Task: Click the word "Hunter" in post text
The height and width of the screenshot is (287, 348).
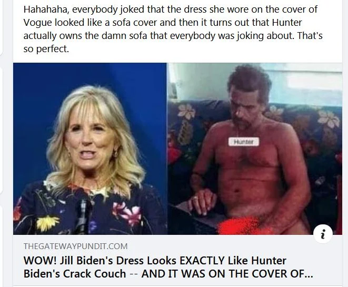Action: point(287,23)
